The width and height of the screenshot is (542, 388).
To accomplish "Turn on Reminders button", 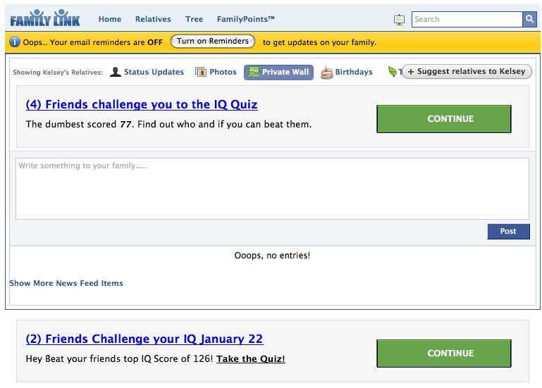I will pyautogui.click(x=213, y=41).
